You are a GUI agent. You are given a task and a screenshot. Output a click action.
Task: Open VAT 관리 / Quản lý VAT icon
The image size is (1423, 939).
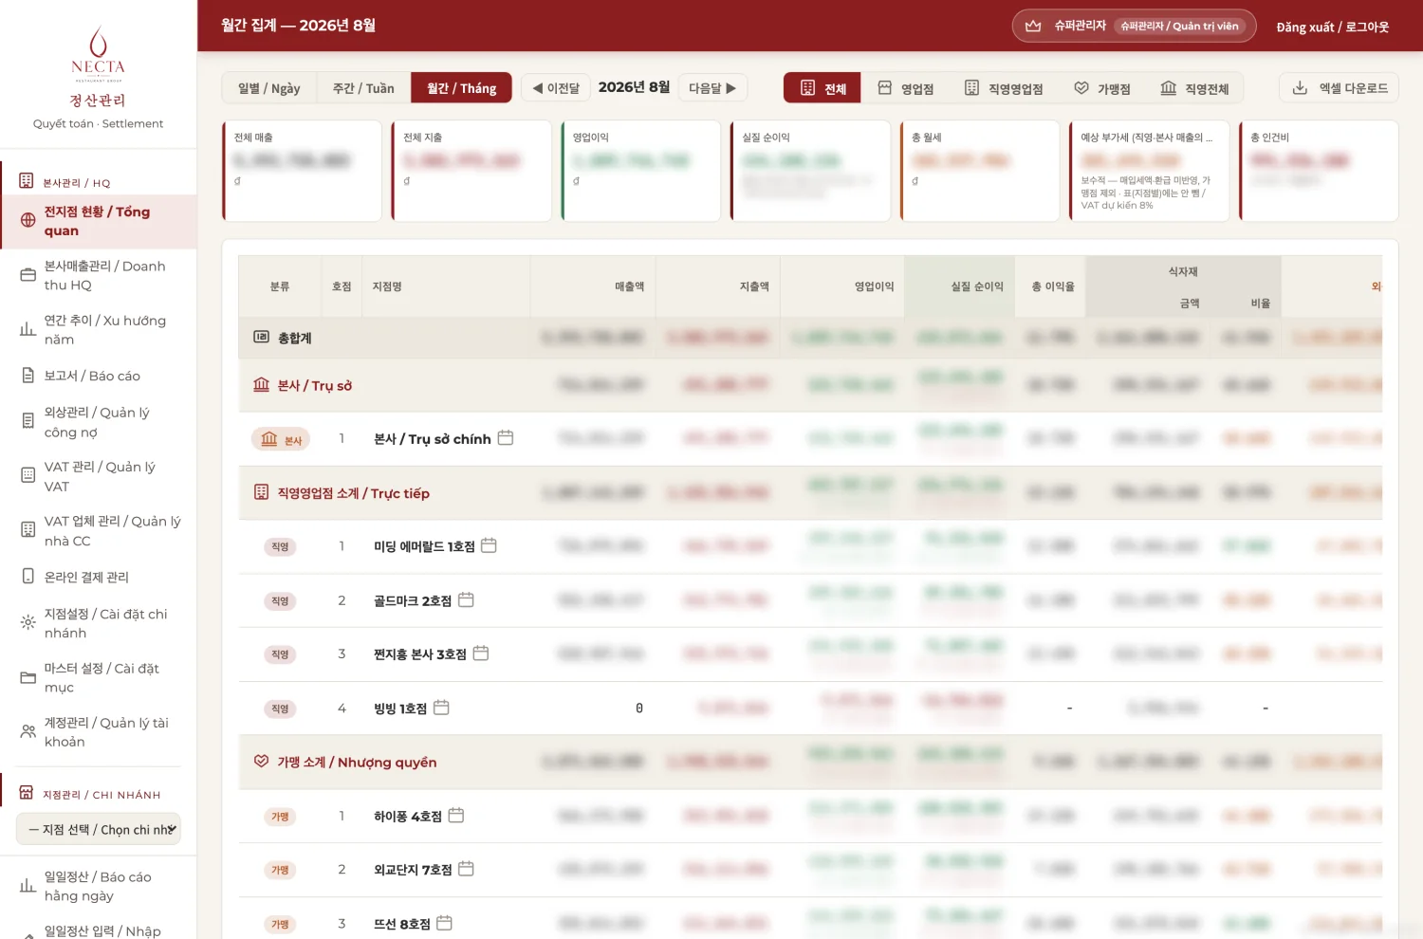pyautogui.click(x=28, y=475)
